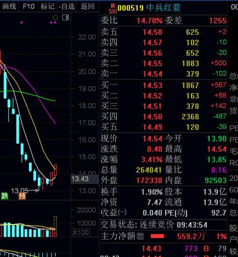Open the F10 company info
Screen dimensions: 238x257
(x=29, y=7)
